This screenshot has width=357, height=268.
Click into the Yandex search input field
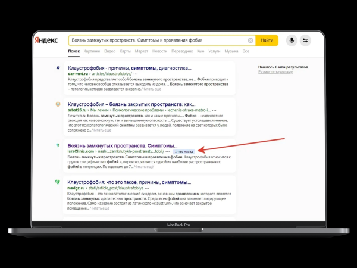[x=155, y=40]
